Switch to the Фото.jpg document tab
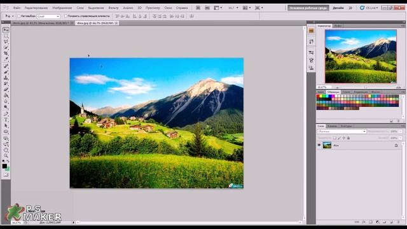 [x=43, y=24]
